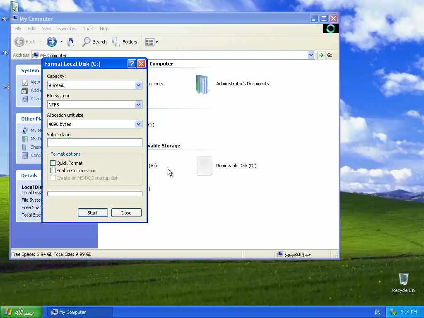Click the taskbar clock showing 3:14 PM
The height and width of the screenshot is (318, 424).
click(x=409, y=312)
